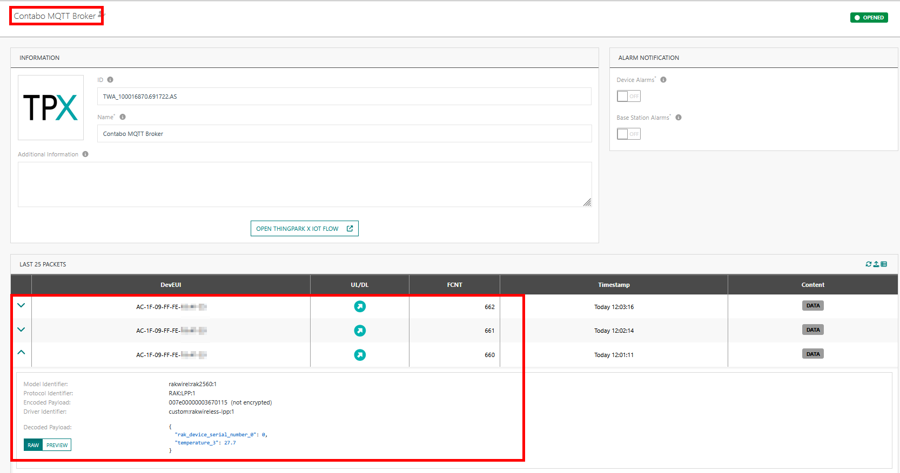Screen dimensions: 900x473
Task: Expand the packet row with FCNT 661
Action: click(21, 330)
